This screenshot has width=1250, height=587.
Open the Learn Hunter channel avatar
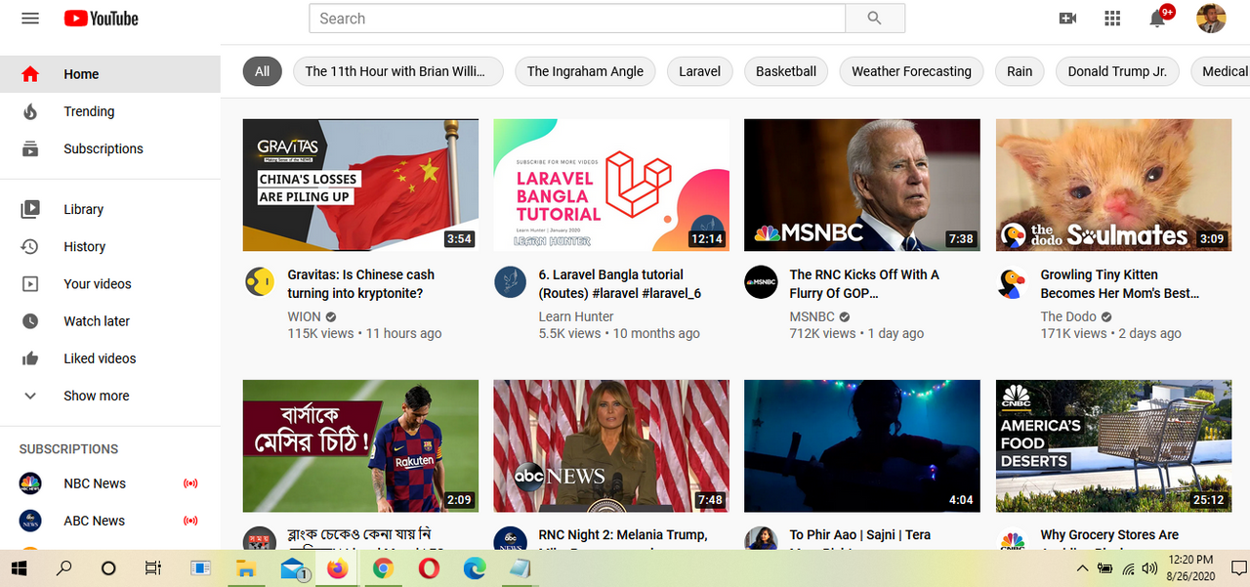coord(510,281)
